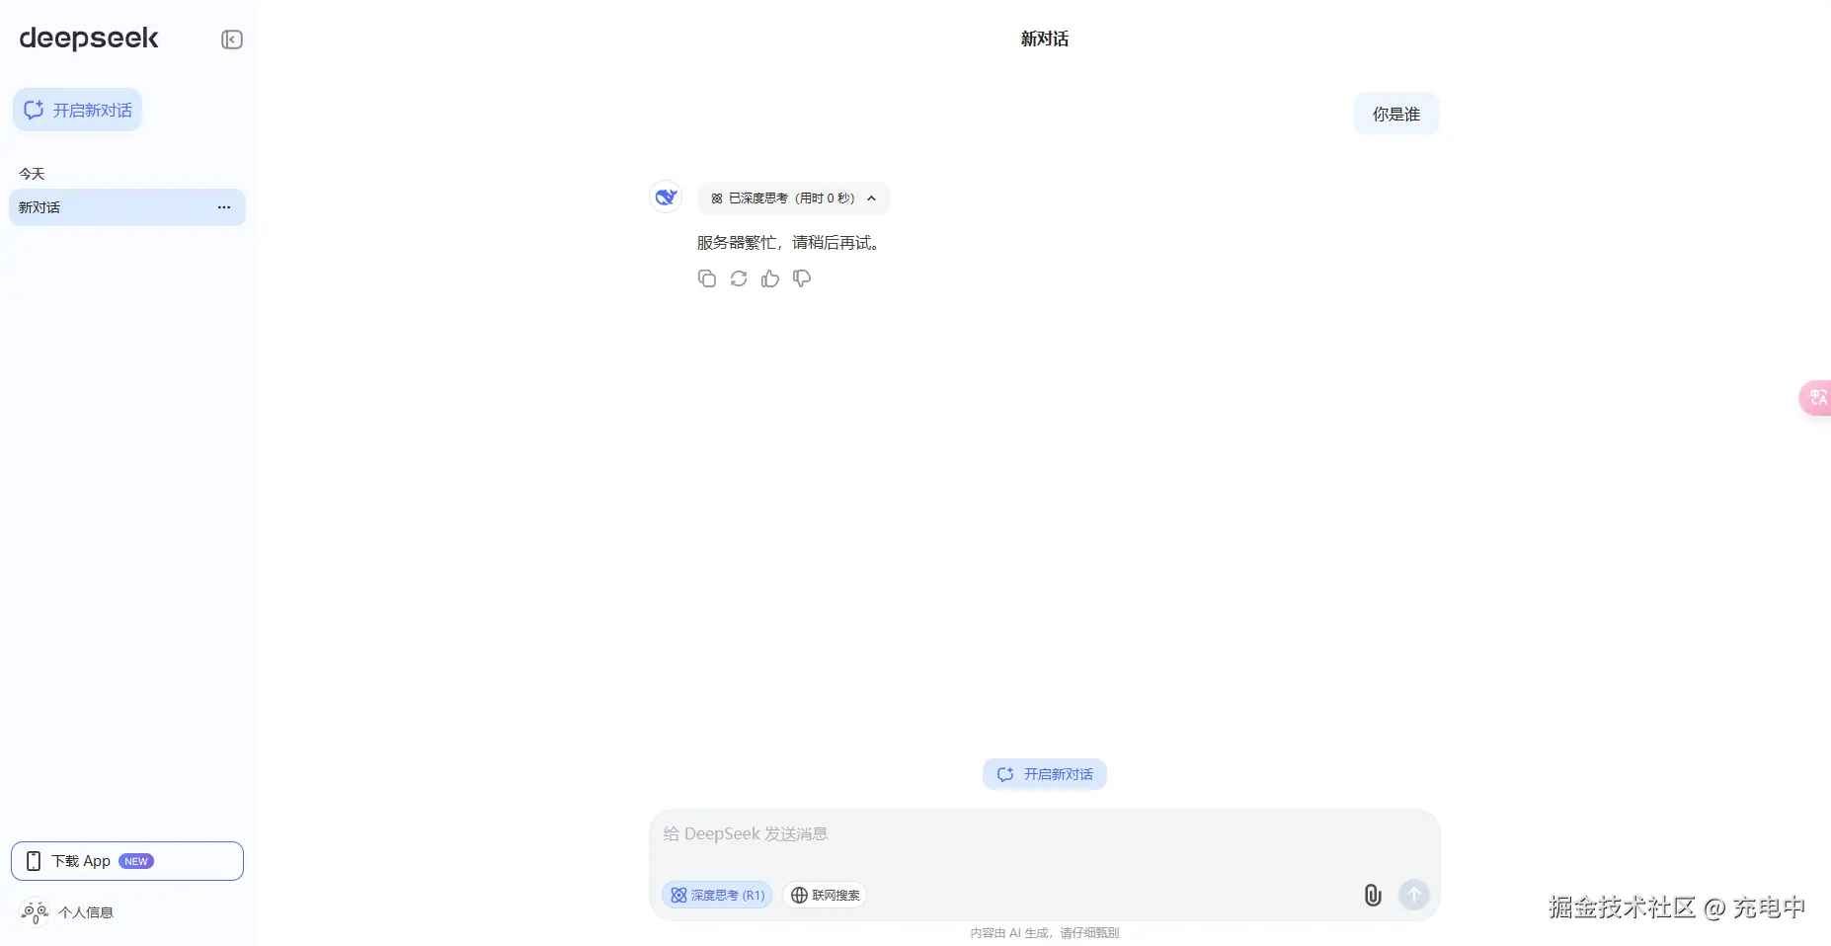Click the profile avatar icon
Screen dimensions: 1831x946
(35, 912)
